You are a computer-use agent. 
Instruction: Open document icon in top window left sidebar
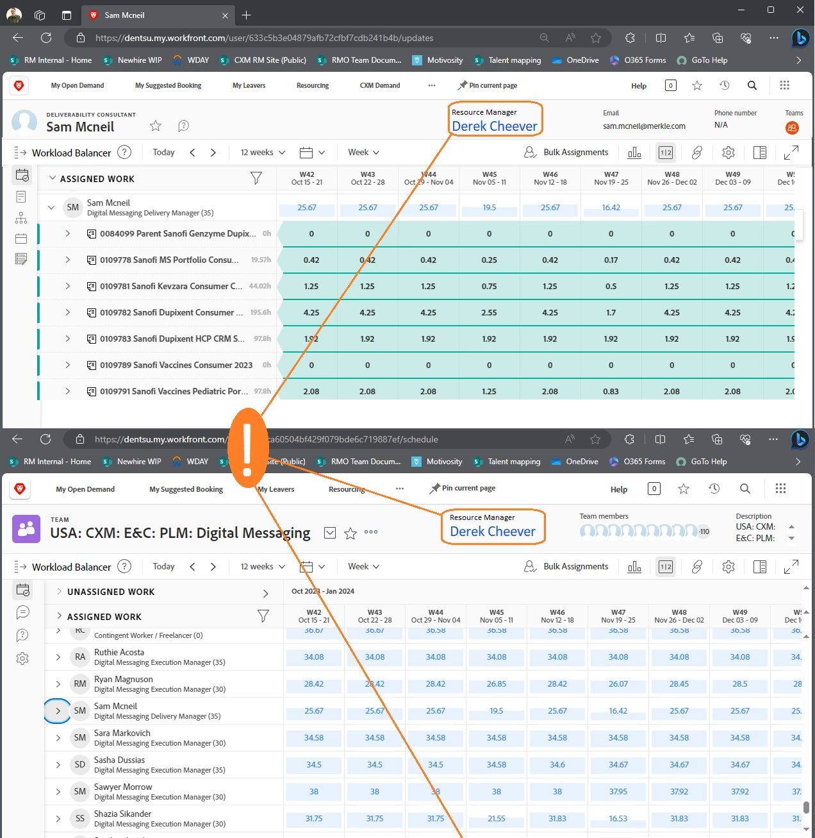(x=21, y=197)
